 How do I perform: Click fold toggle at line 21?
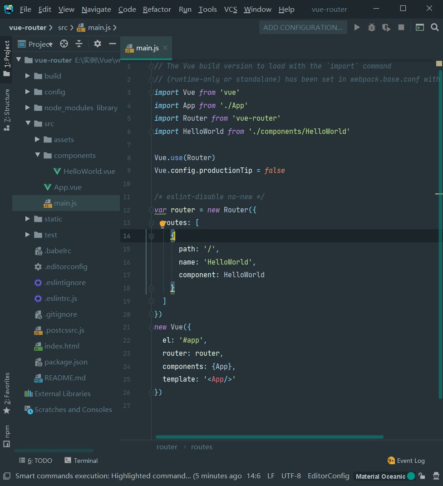[x=151, y=327]
